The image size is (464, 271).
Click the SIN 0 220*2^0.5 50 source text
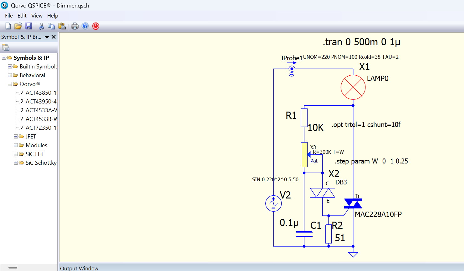[x=275, y=179]
